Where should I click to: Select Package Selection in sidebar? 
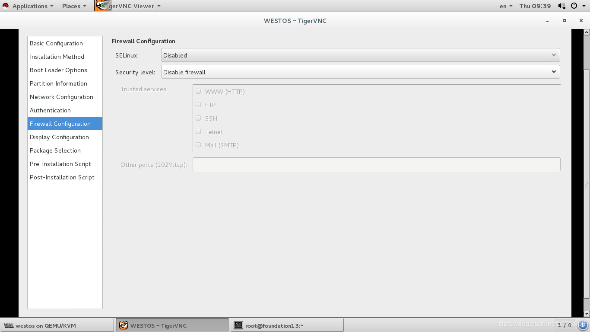pos(65,150)
